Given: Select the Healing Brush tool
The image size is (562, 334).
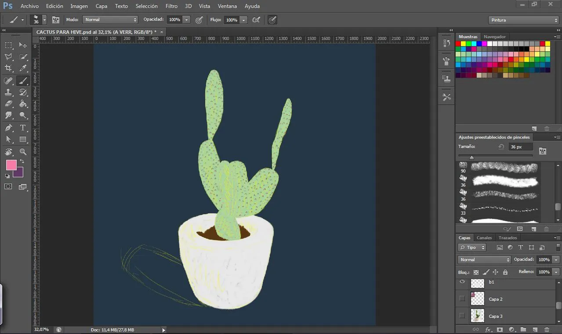Looking at the screenshot, I should coord(8,80).
